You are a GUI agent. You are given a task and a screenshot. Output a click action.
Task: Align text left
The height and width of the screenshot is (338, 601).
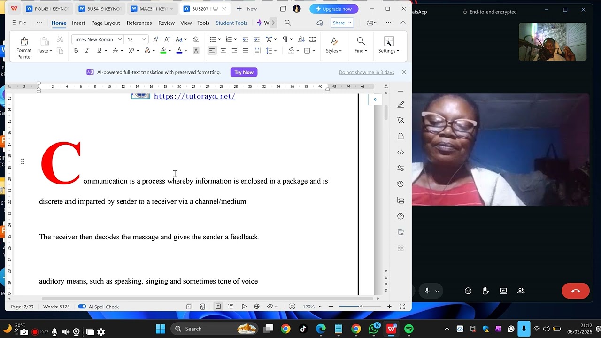pyautogui.click(x=212, y=51)
